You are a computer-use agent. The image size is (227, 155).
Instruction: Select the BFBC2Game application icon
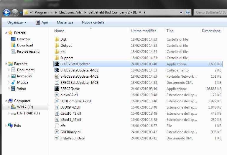[x=57, y=89]
